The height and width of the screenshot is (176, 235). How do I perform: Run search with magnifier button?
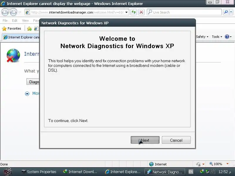(x=226, y=12)
